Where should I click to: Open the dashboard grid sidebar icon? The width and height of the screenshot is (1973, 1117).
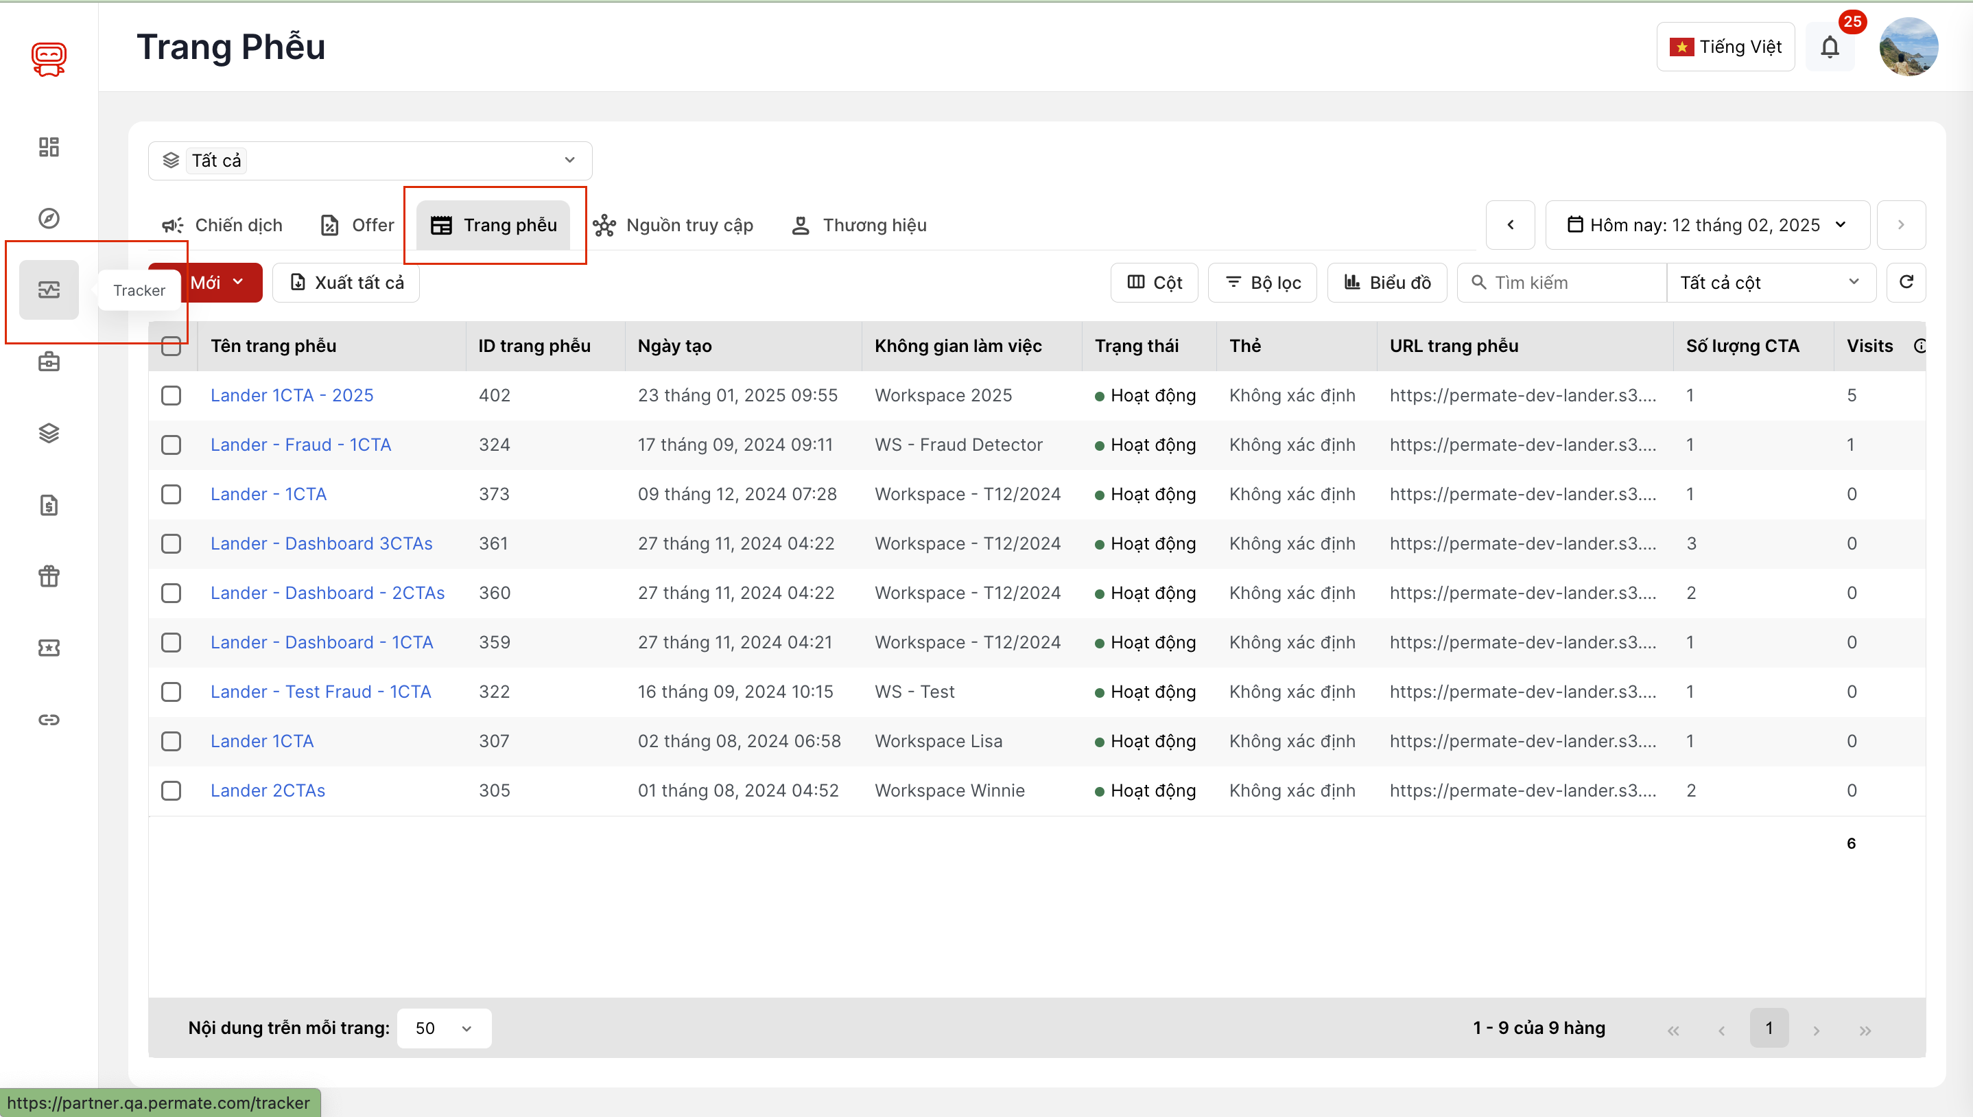click(48, 147)
